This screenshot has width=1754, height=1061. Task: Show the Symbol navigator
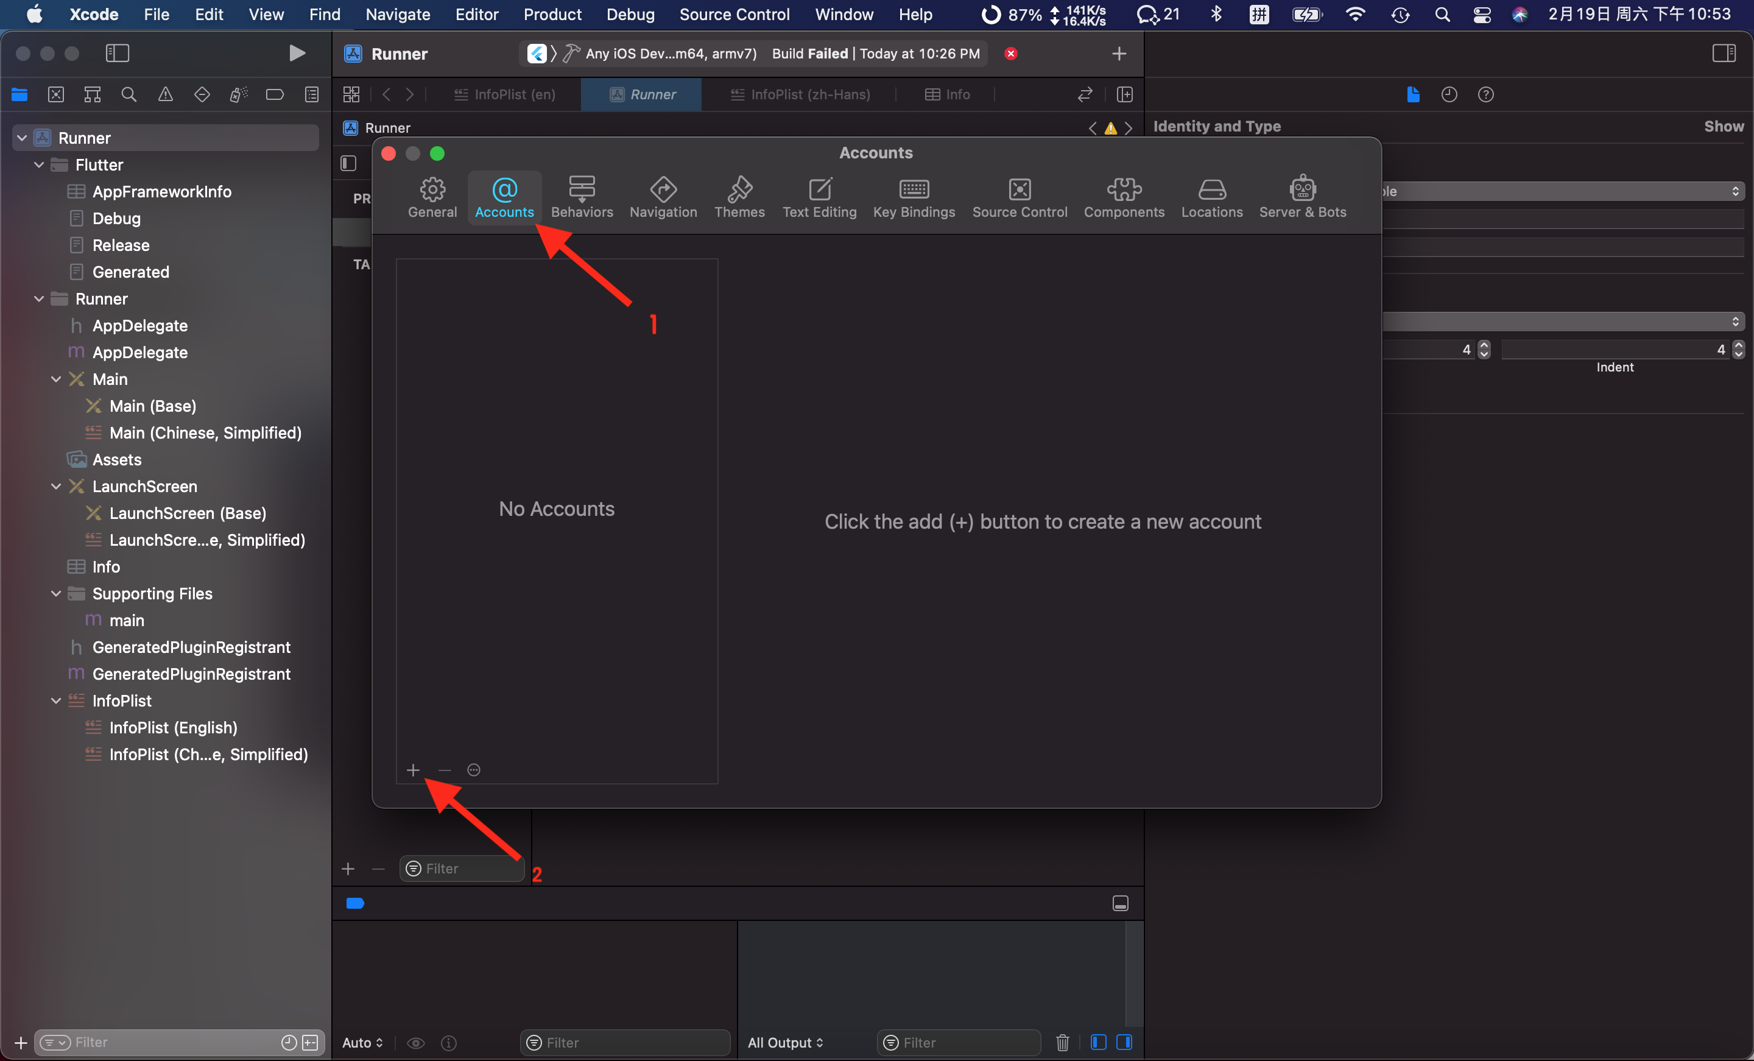pyautogui.click(x=93, y=94)
